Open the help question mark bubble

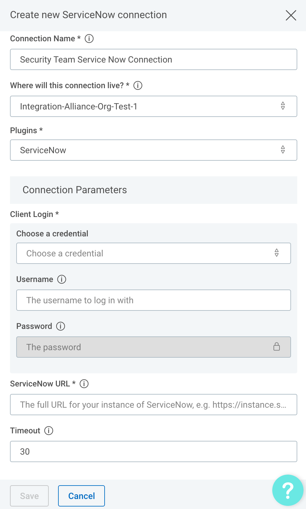[x=288, y=490]
